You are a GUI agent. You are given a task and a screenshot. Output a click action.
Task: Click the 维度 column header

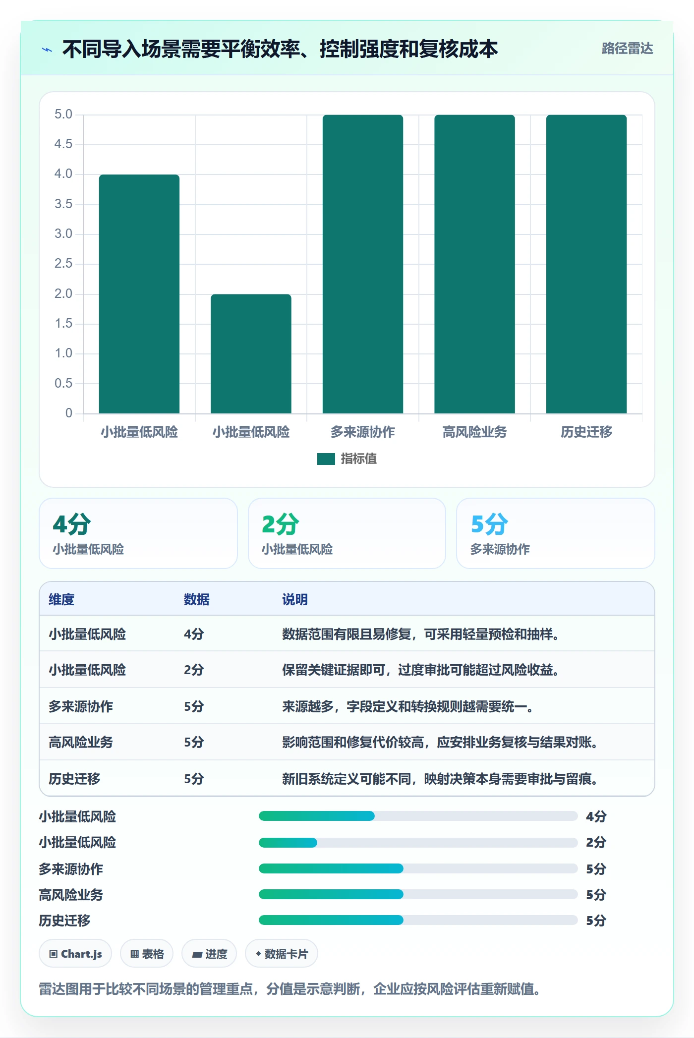tap(61, 599)
